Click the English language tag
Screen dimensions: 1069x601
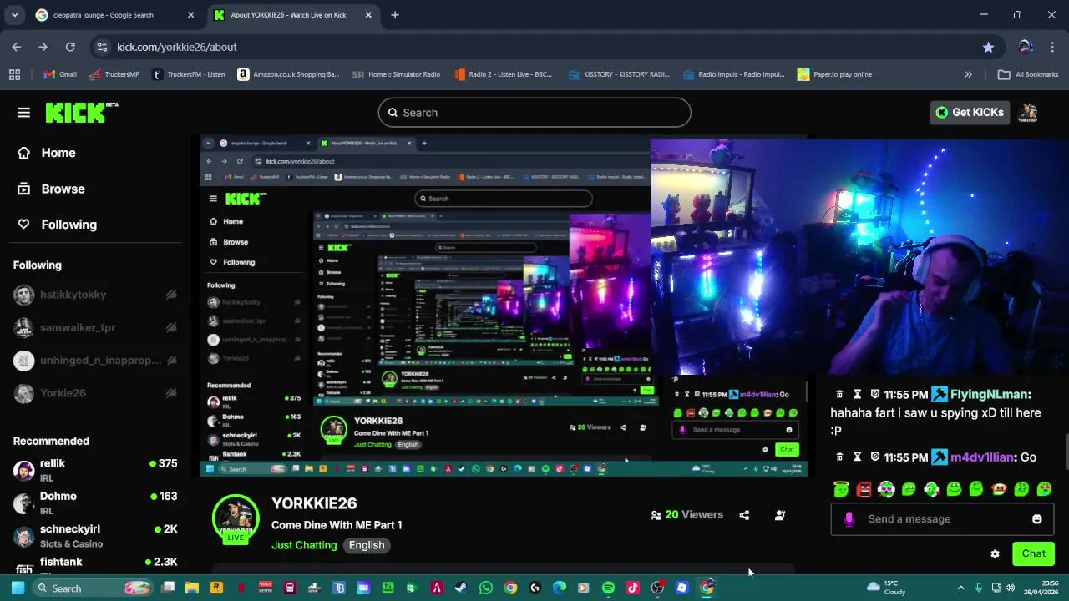tap(367, 545)
